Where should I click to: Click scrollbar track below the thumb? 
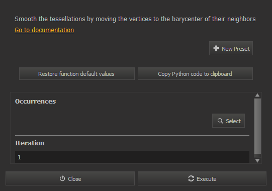point(257,156)
